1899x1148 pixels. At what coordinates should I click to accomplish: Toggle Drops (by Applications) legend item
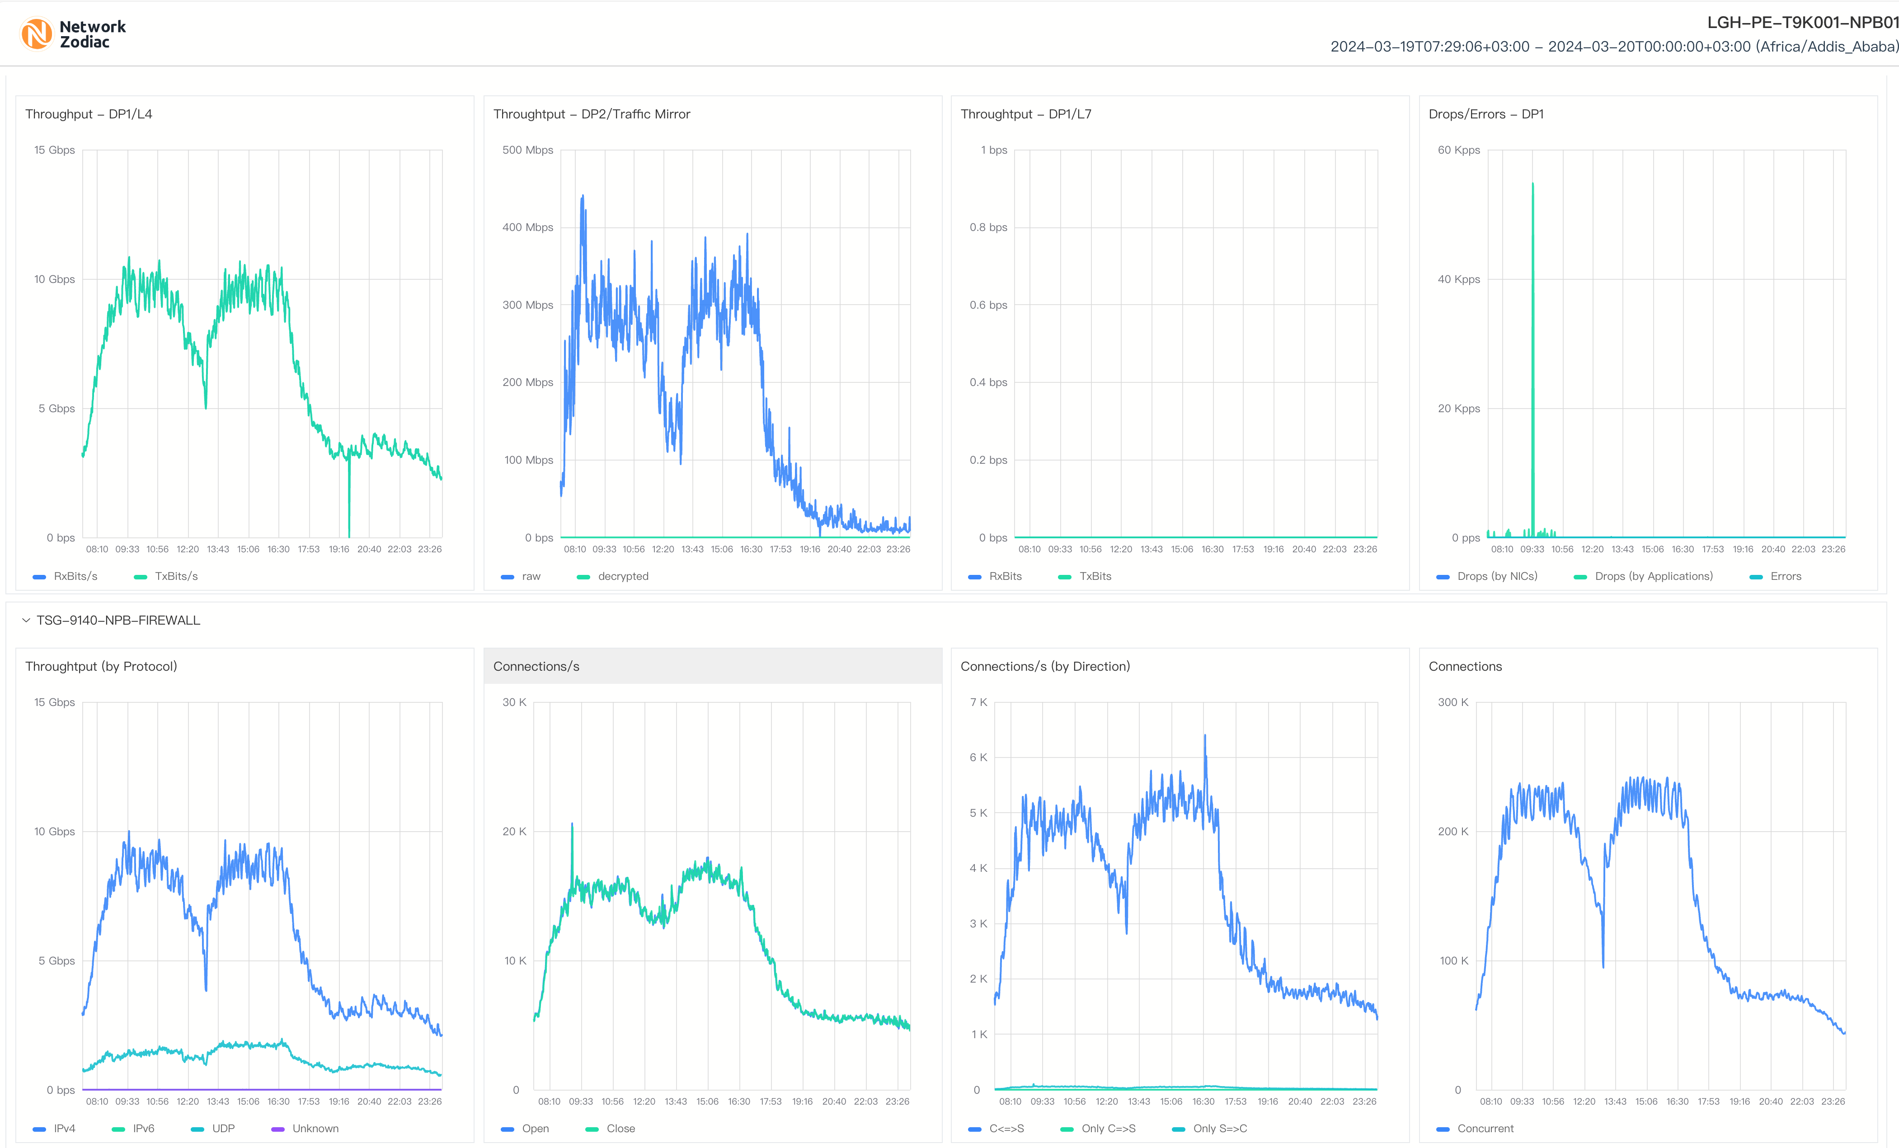(x=1653, y=576)
